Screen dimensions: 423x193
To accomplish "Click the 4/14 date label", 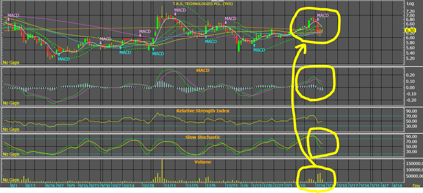I will [x=397, y=186].
